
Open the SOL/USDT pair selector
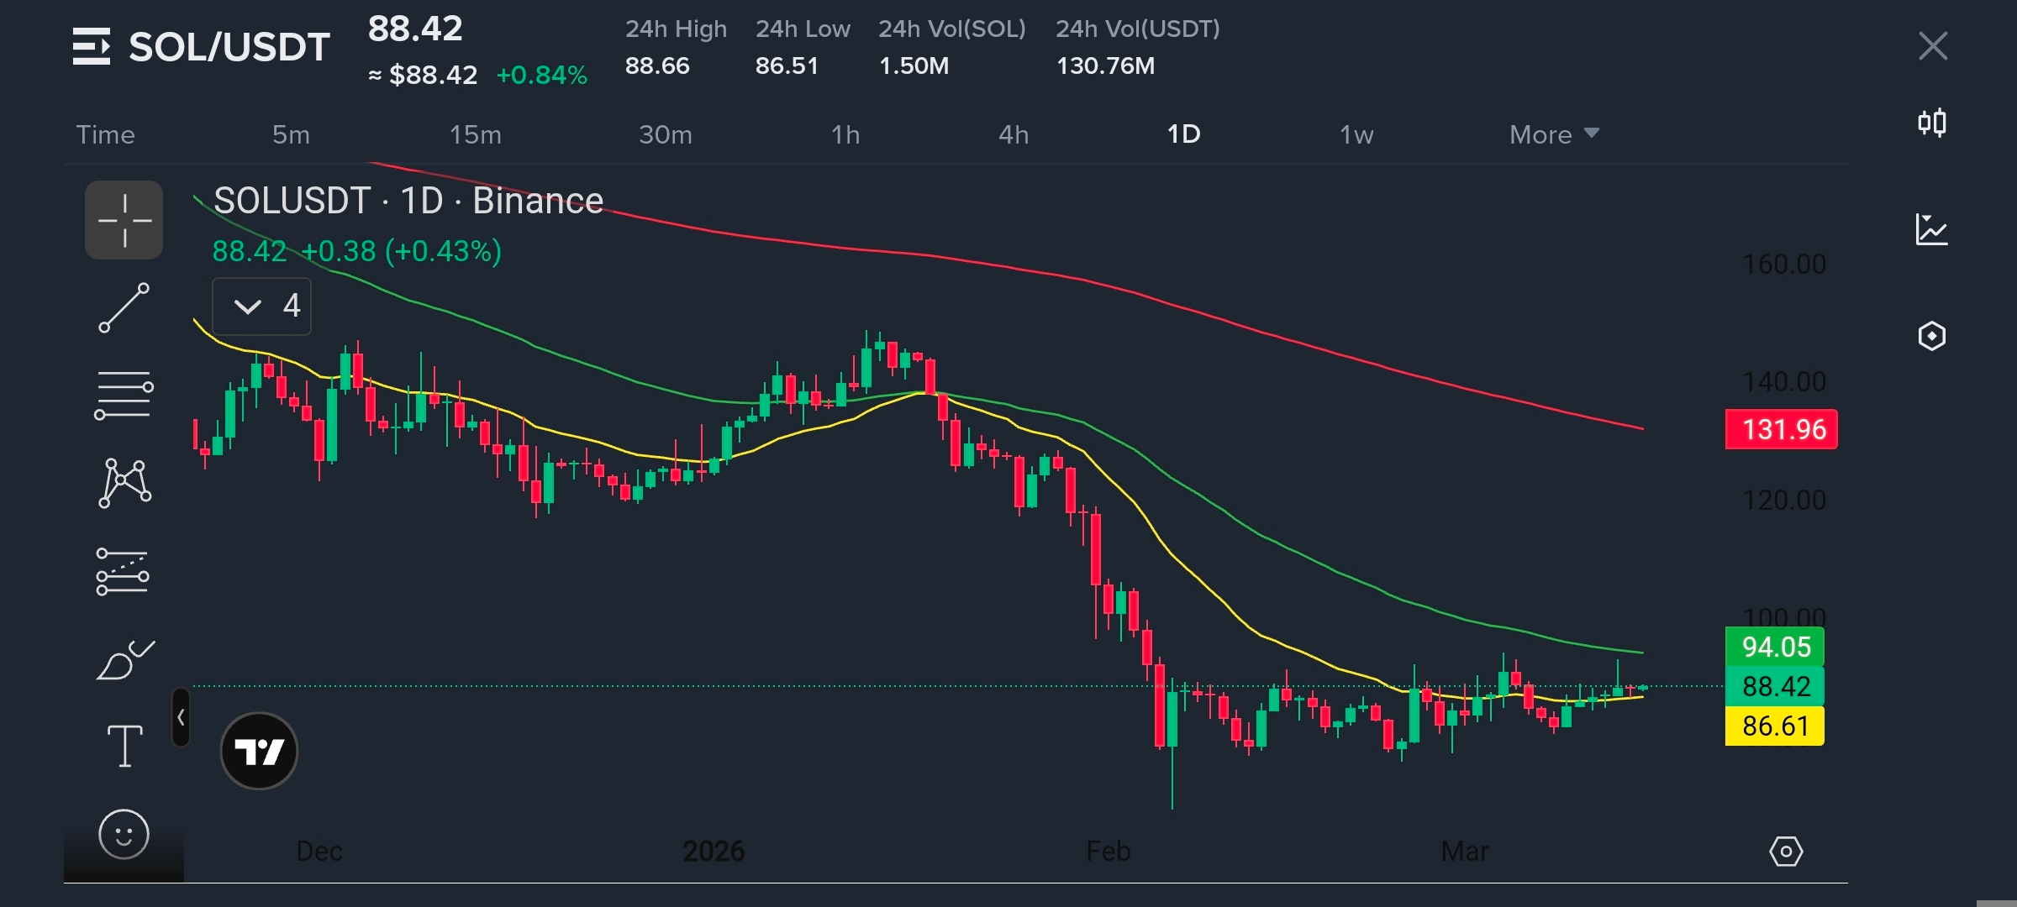(201, 47)
